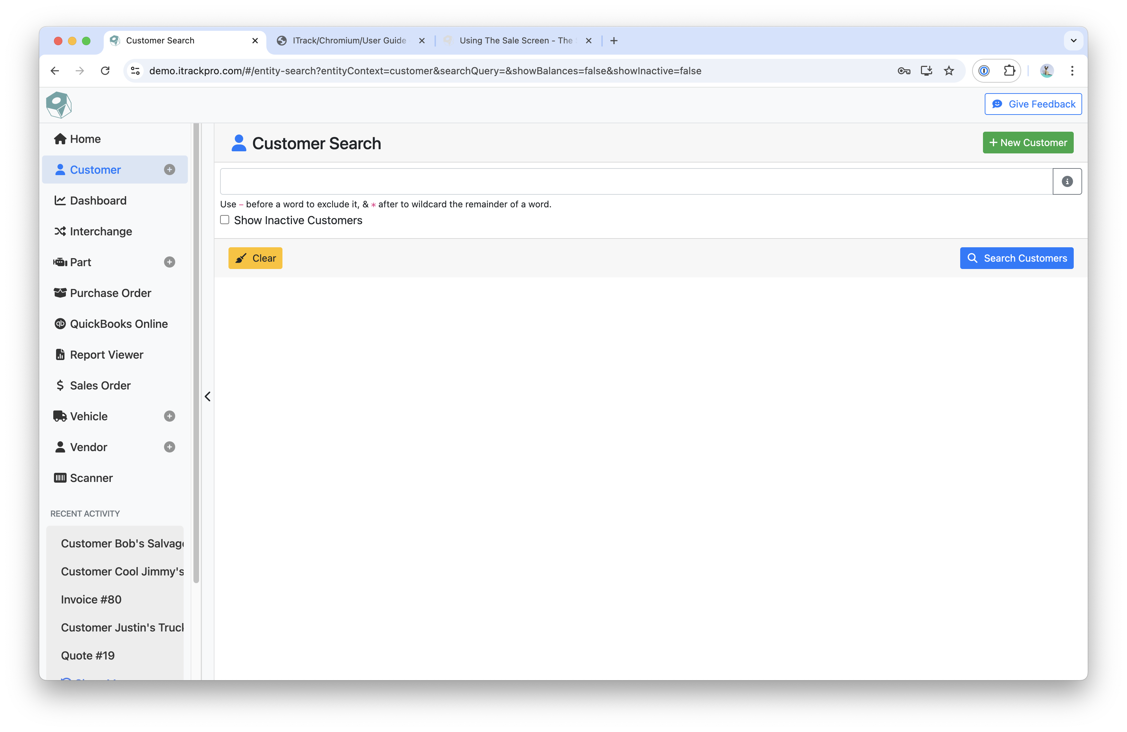Switch to ITrack/Chromium/User Guide tab
The width and height of the screenshot is (1127, 732).
[x=349, y=41]
